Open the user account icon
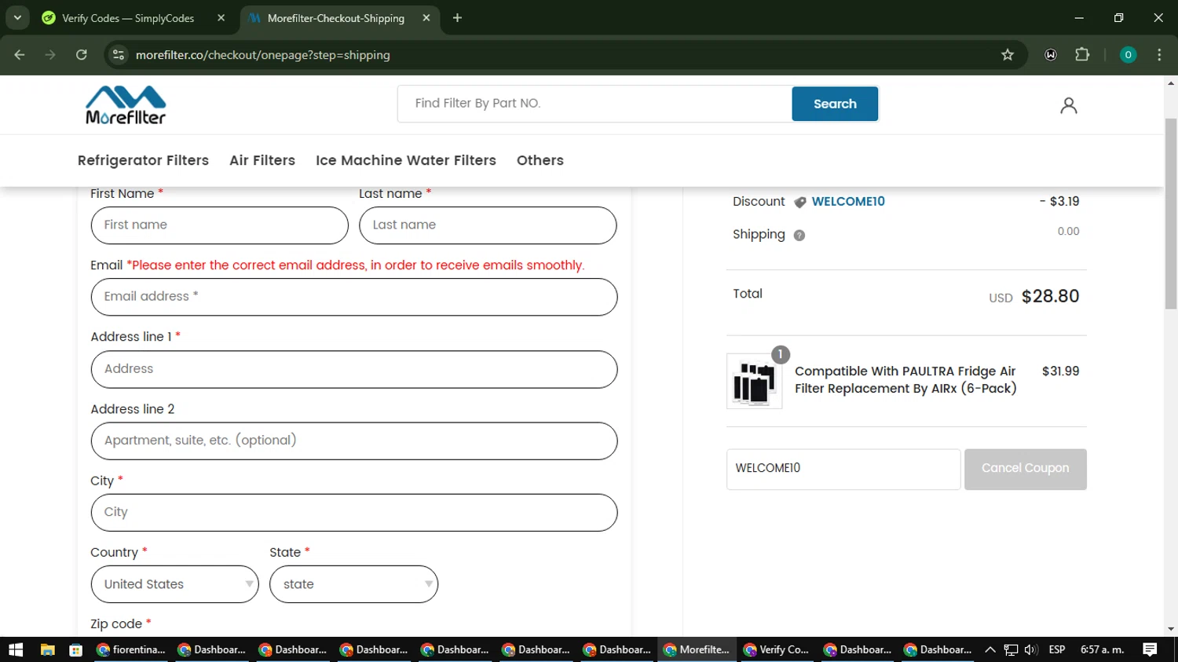1178x662 pixels. click(1068, 105)
